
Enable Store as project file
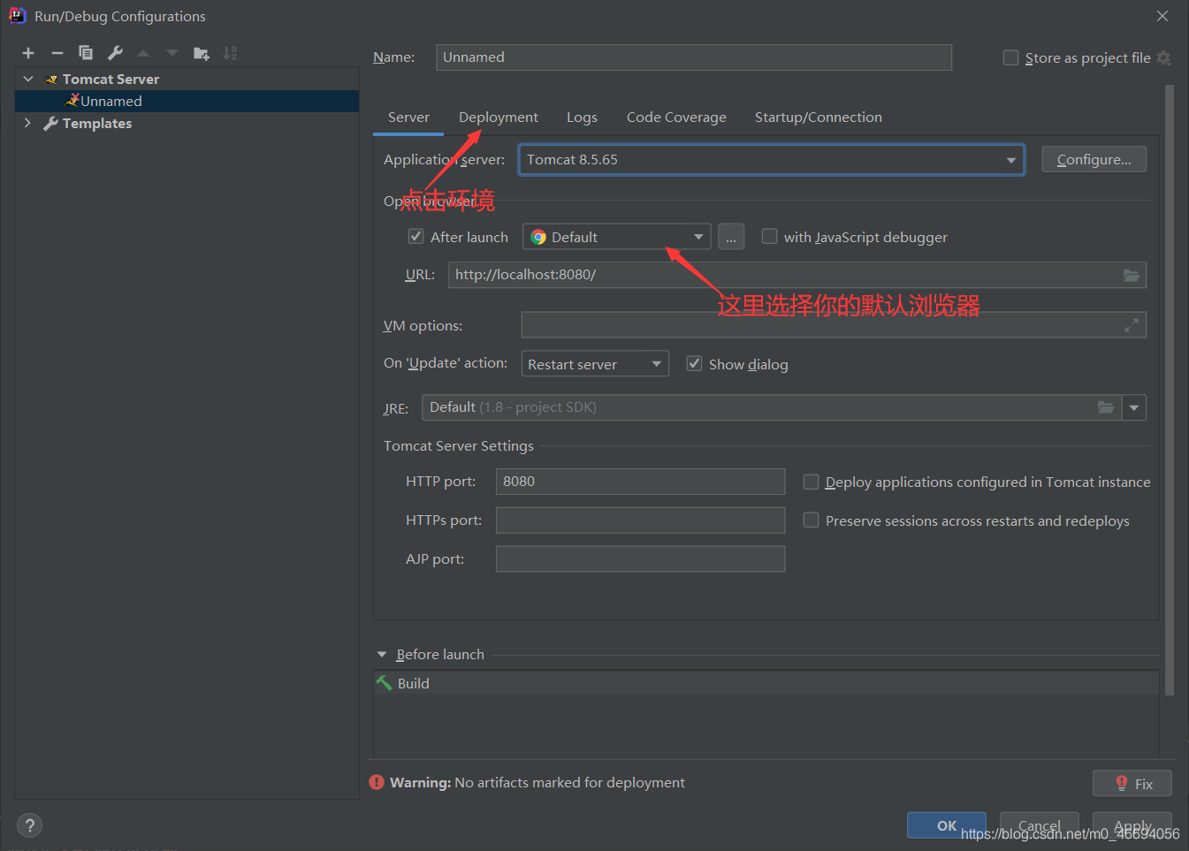1010,57
